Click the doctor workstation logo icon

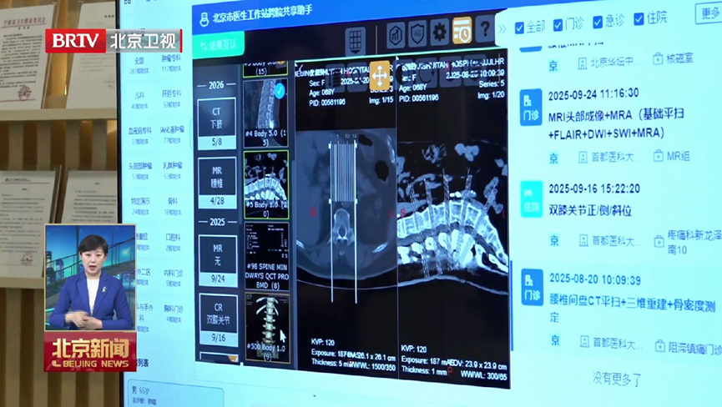point(204,19)
